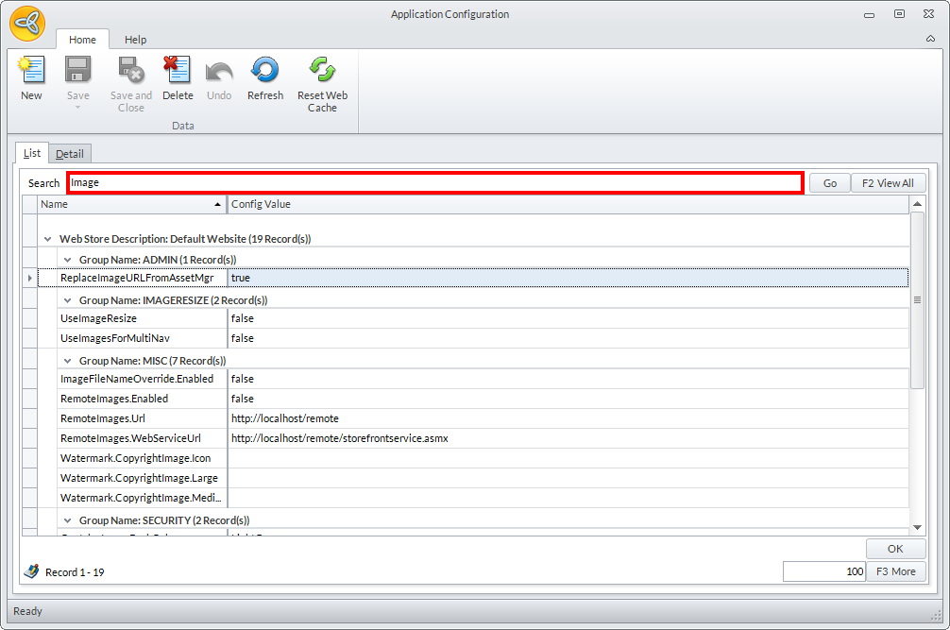
Task: Open the Help ribbon tab
Action: click(135, 40)
